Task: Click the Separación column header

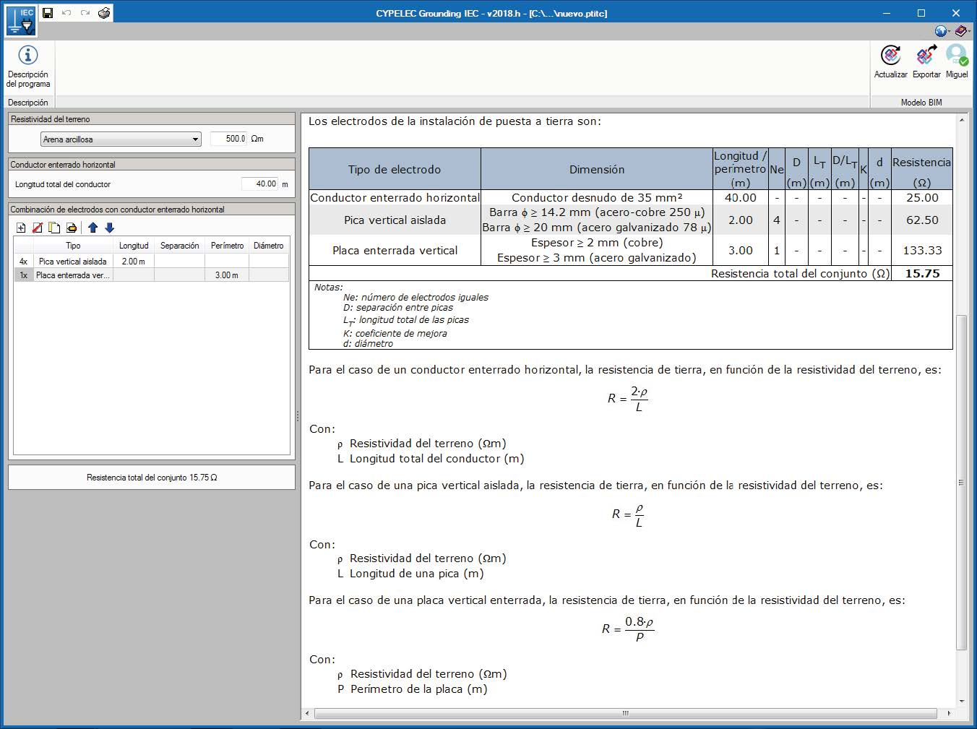Action: [180, 246]
